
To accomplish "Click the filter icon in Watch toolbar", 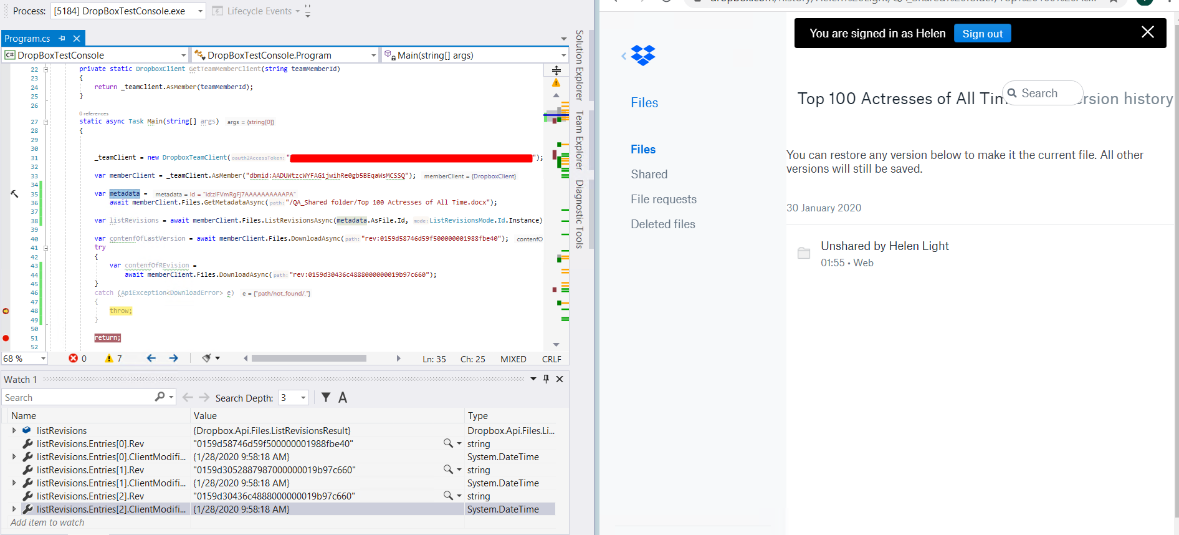I will (x=325, y=397).
